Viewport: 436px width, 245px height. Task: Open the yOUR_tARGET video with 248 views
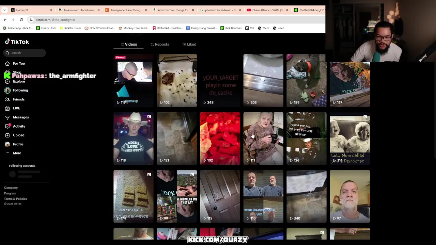pyautogui.click(x=220, y=80)
